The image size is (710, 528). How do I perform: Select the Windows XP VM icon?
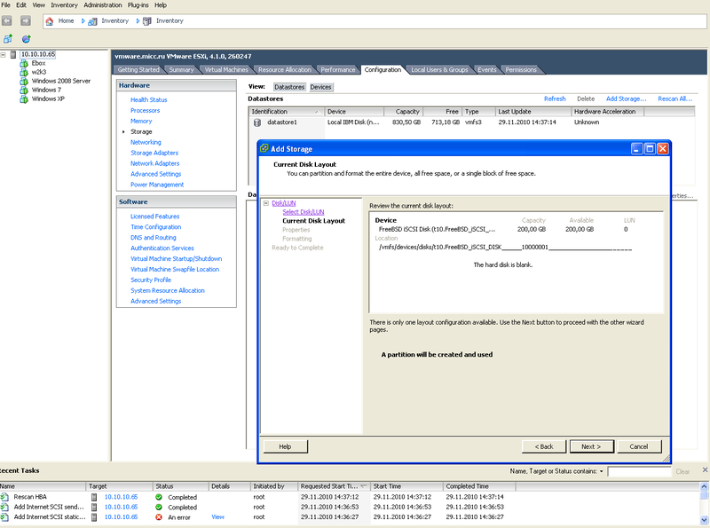24,99
